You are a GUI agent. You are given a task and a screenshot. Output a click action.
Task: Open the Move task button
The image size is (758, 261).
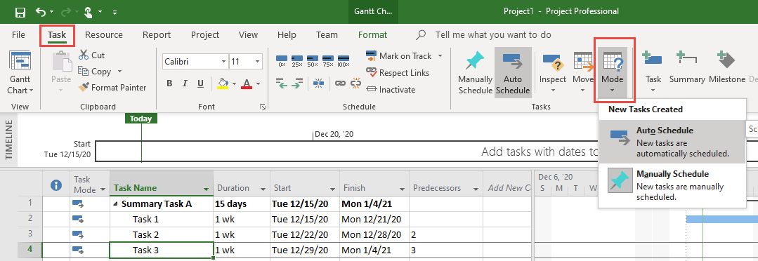coord(582,72)
